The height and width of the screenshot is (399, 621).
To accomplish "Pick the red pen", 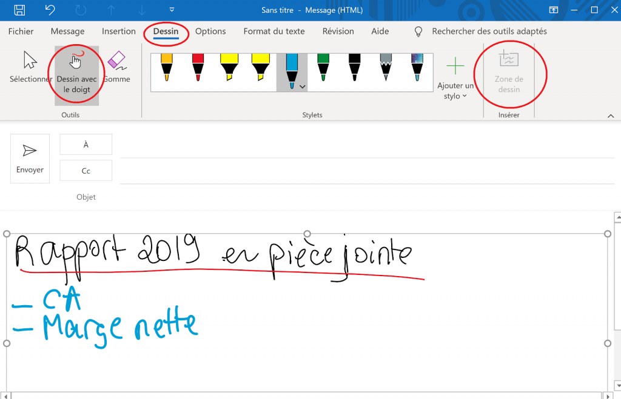I will tap(198, 67).
